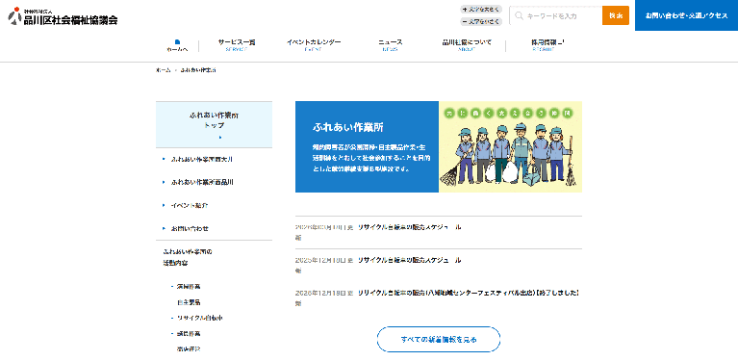Click the orange 検索 button
This screenshot has width=738, height=361.
pos(616,15)
